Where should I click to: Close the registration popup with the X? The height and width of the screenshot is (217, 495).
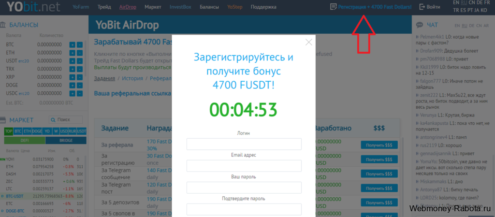(x=308, y=42)
